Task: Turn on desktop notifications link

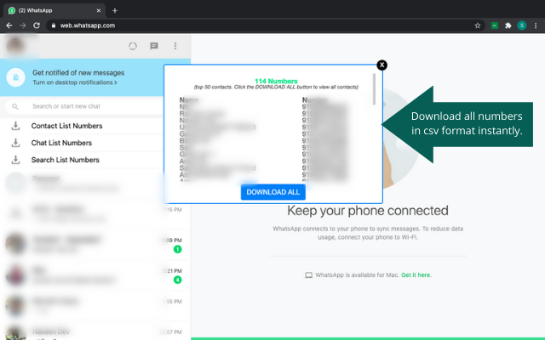Action: pos(75,82)
